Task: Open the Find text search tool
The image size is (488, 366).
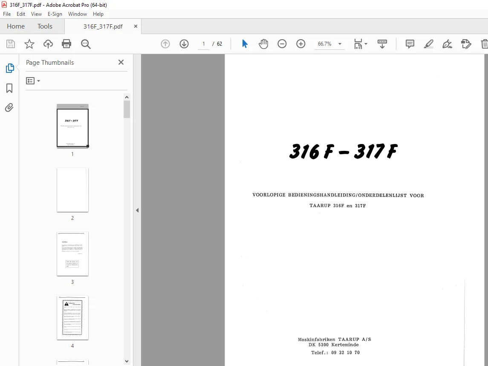Action: (x=86, y=44)
